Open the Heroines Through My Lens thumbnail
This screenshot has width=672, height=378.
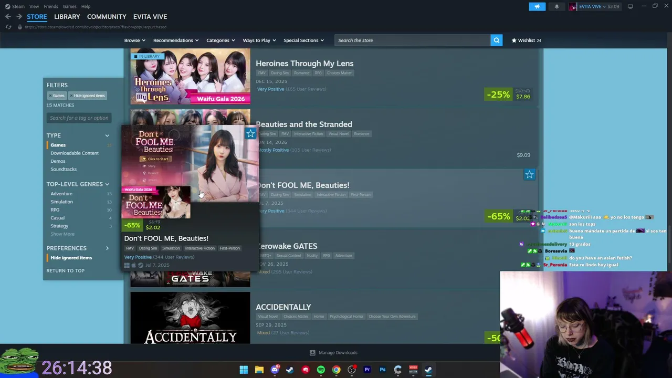point(190,77)
